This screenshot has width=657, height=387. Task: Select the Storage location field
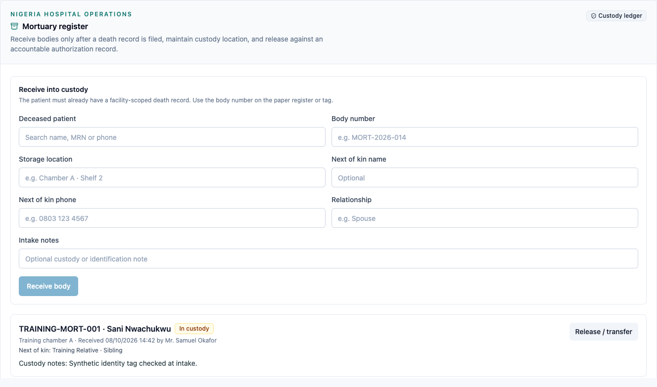point(172,177)
